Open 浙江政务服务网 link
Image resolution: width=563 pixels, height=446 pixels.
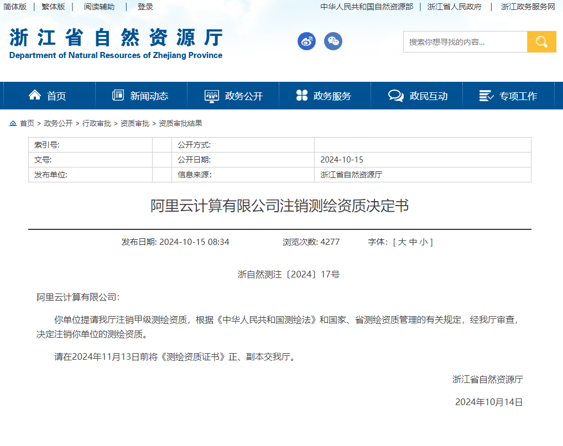(x=528, y=7)
